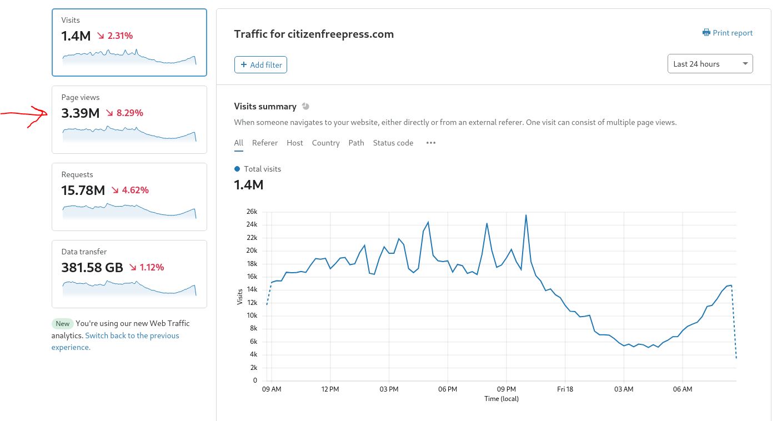Click the green New badge

click(x=62, y=323)
